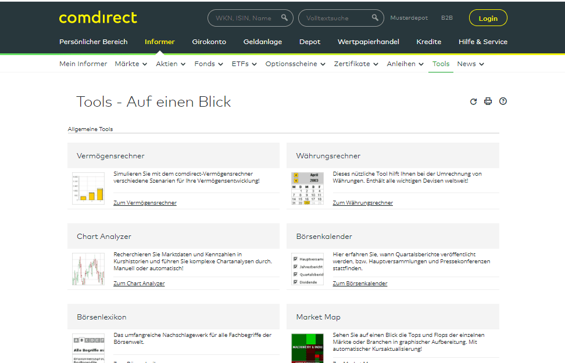
Task: Open the Währungsrechner calendar thumbnail
Action: point(307,188)
